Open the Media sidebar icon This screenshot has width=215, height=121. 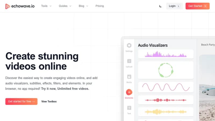coord(129,79)
